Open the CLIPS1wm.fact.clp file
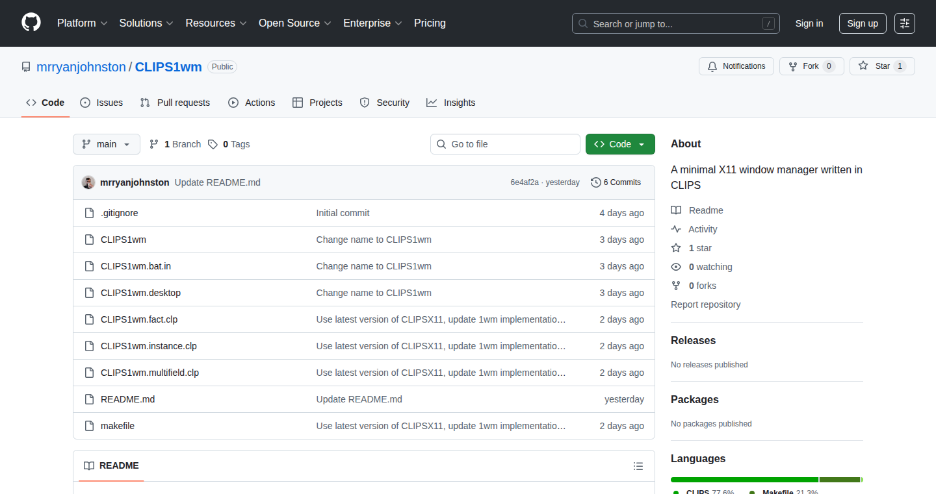 pyautogui.click(x=139, y=319)
